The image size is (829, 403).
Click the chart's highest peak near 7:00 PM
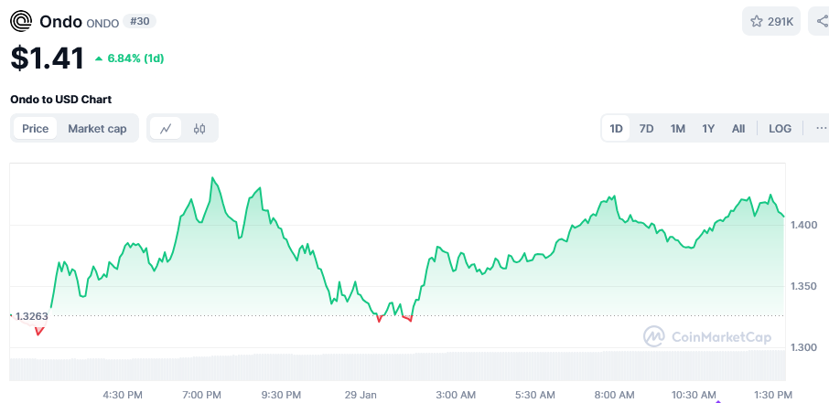212,178
